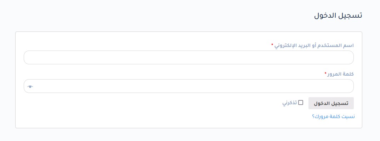380x141 pixels.
Task: Click the eye icon in password field
Action: (x=30, y=87)
